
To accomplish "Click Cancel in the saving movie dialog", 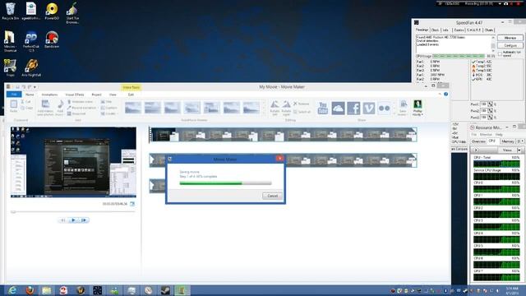I will [272, 196].
